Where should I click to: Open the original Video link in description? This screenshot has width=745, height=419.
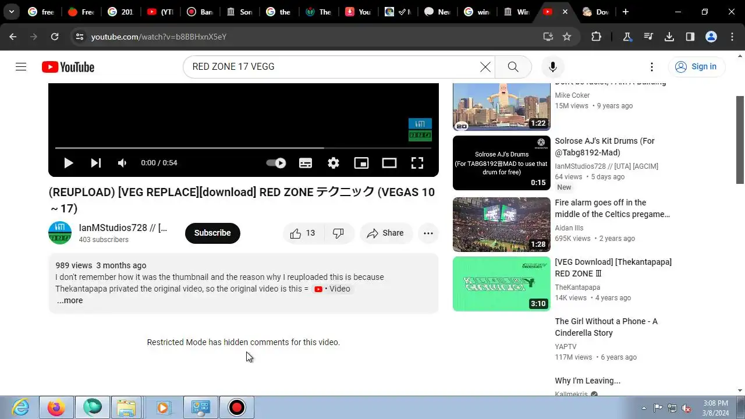332,289
